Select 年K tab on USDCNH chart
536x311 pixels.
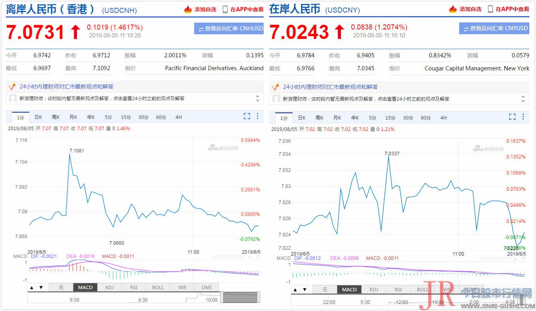[x=91, y=117]
